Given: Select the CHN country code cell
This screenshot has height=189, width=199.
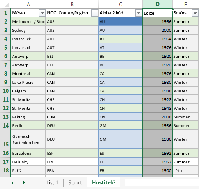Looking at the screenshot, I should click(x=72, y=117).
